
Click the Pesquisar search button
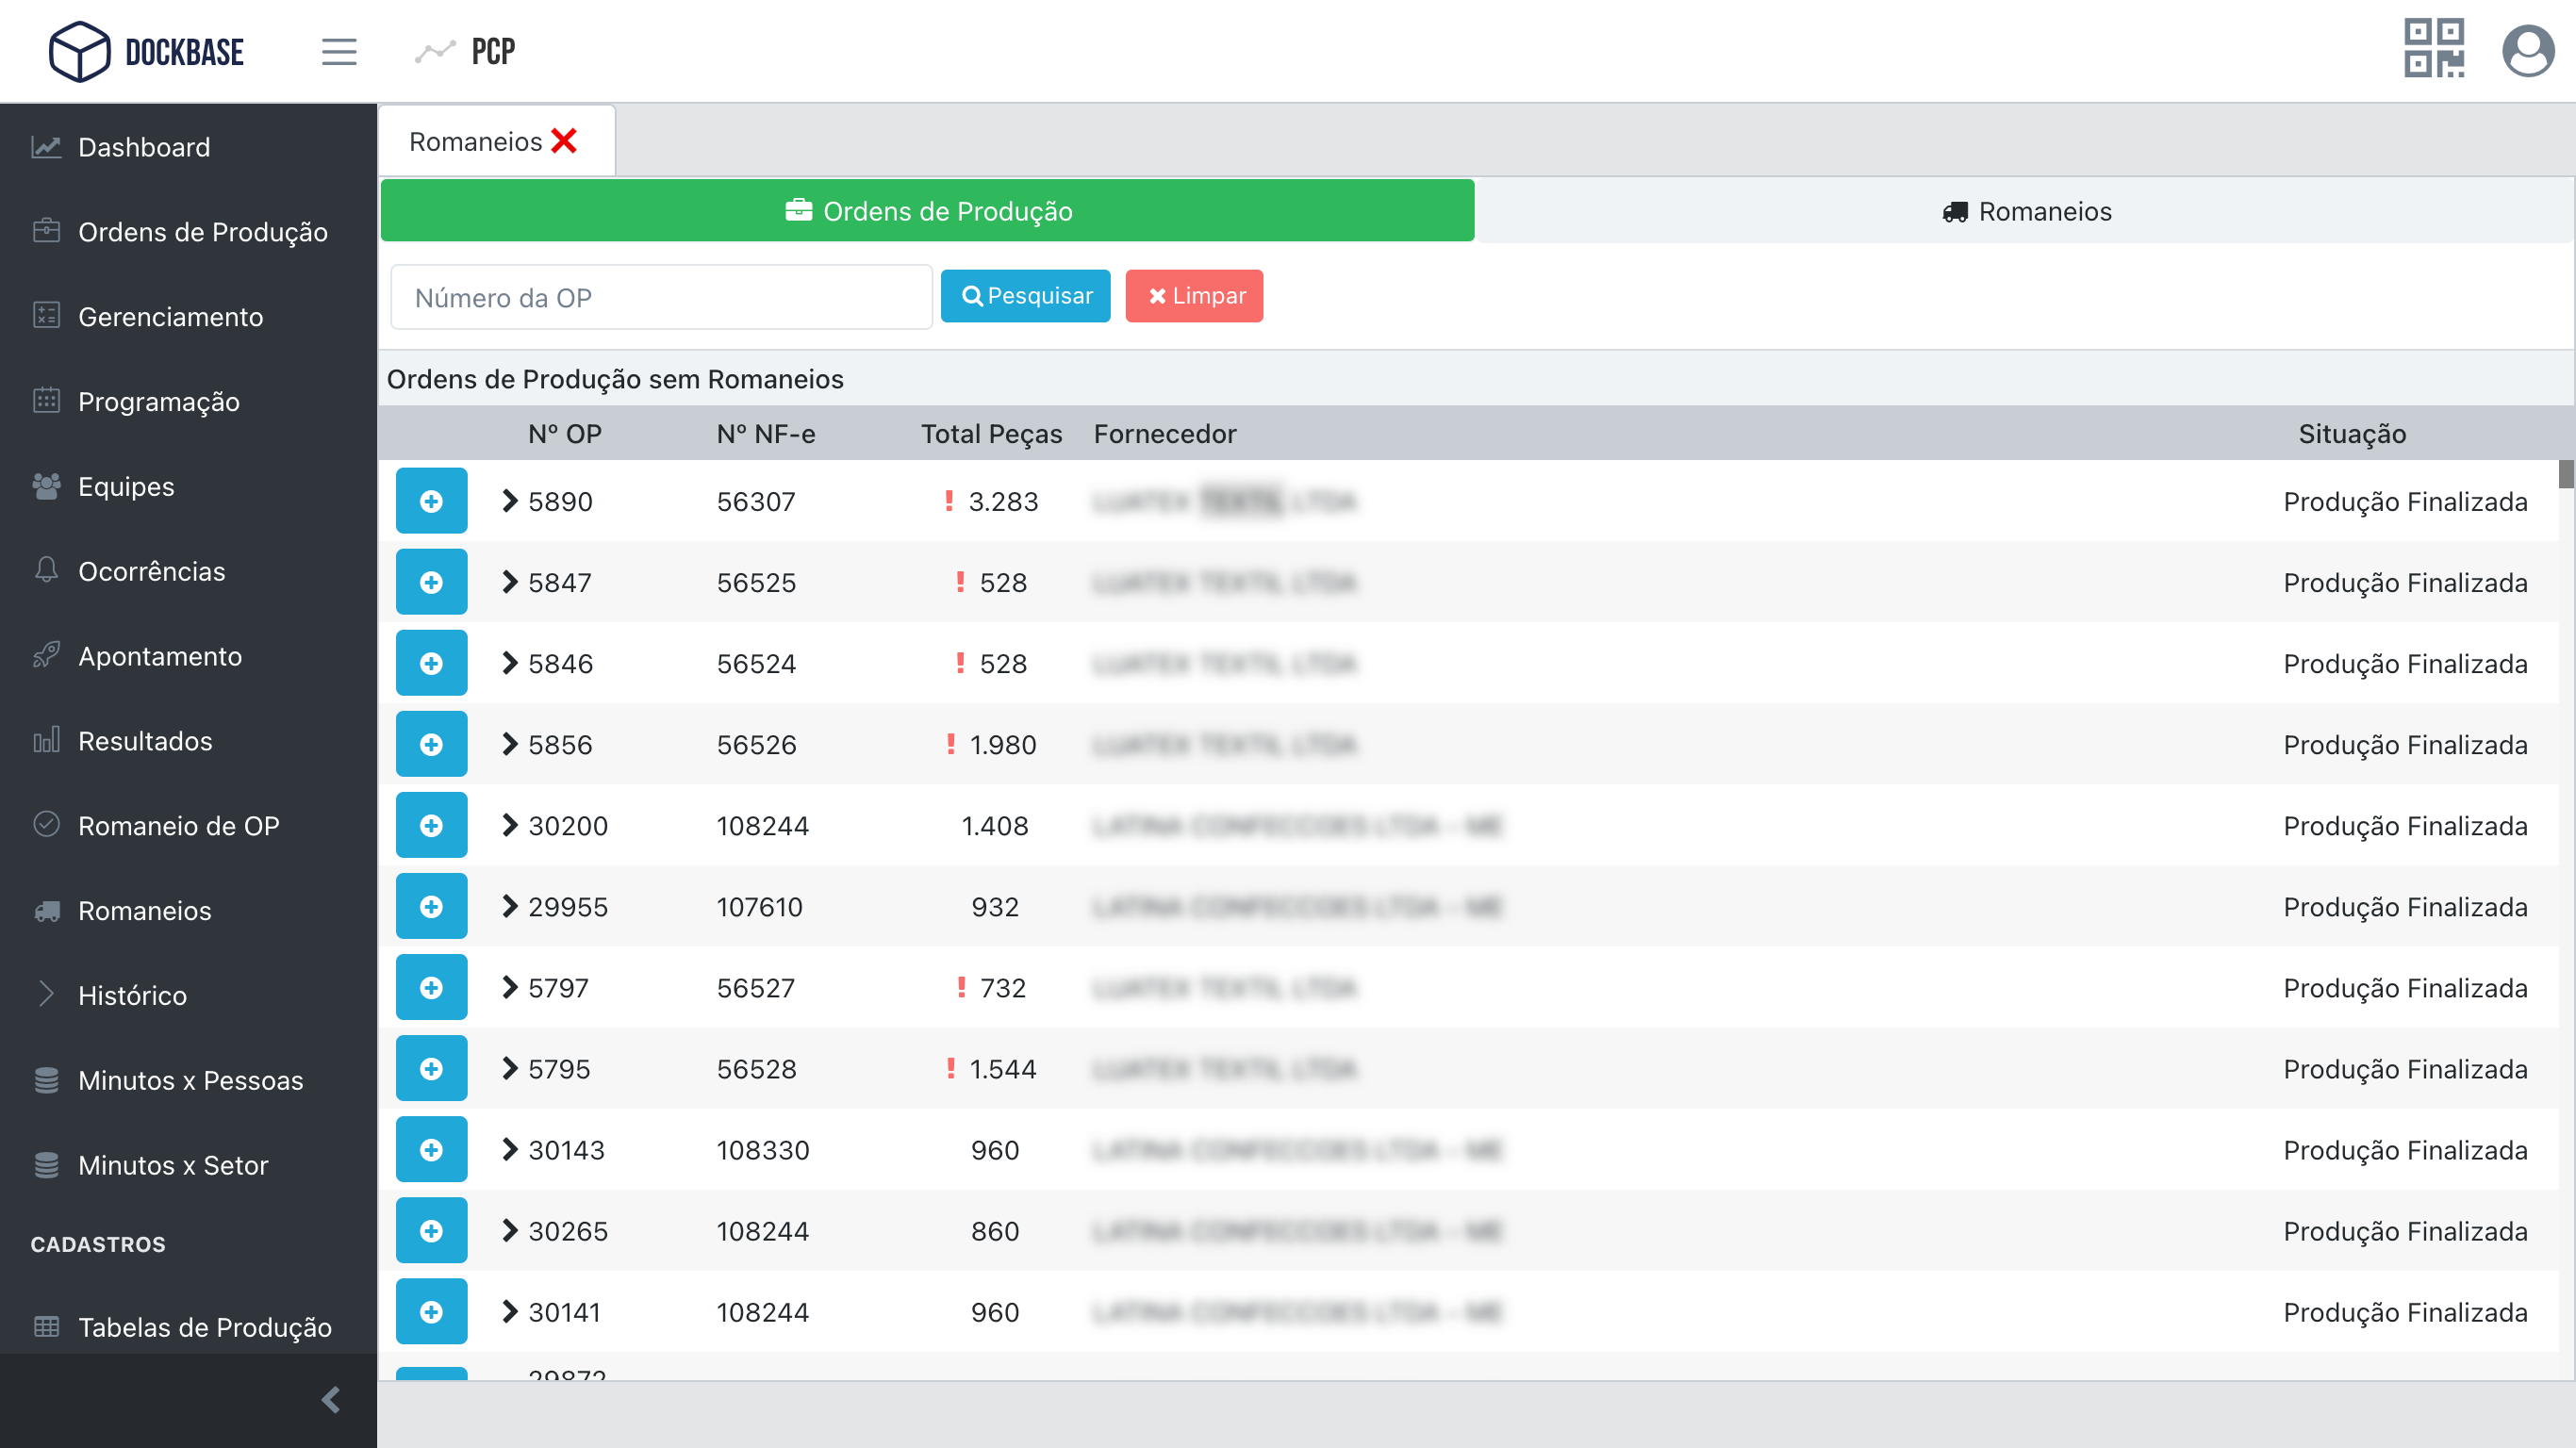click(x=1025, y=296)
